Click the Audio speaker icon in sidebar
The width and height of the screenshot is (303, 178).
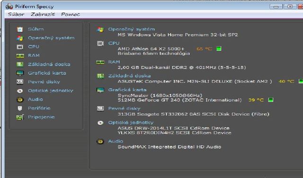coord(20,99)
